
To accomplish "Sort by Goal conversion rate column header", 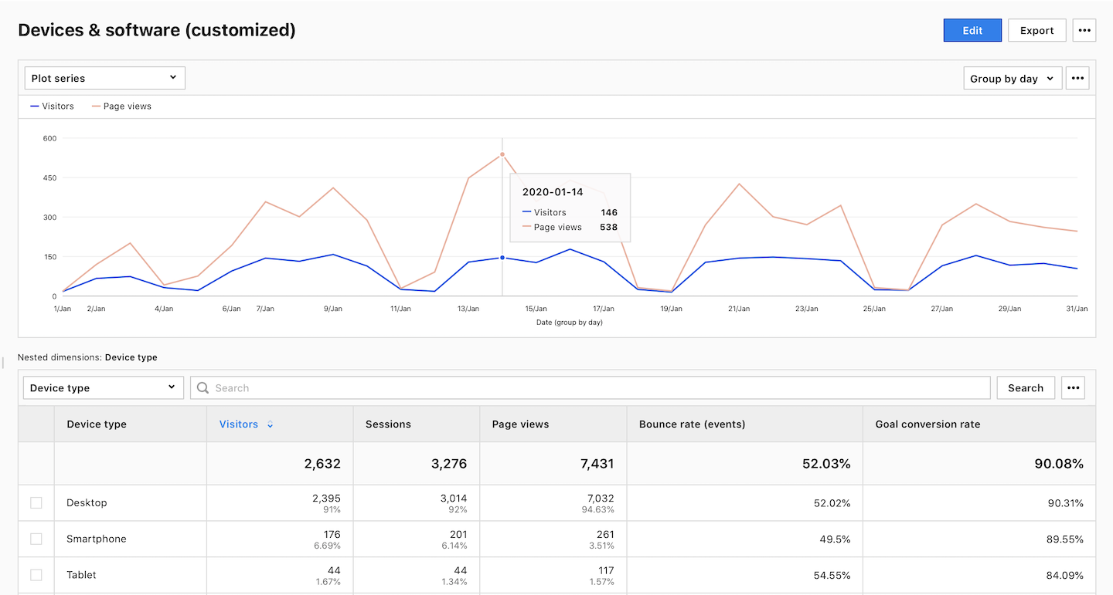I will point(927,424).
